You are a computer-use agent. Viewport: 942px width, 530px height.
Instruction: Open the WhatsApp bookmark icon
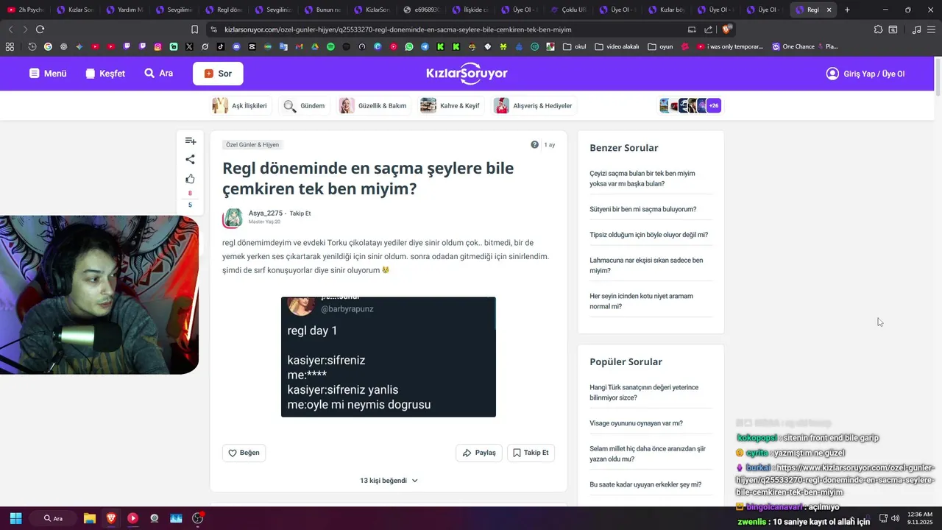click(409, 46)
